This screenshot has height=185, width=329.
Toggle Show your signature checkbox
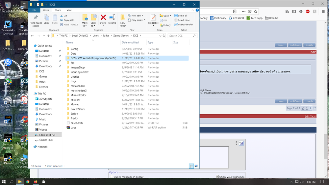tap(217, 176)
